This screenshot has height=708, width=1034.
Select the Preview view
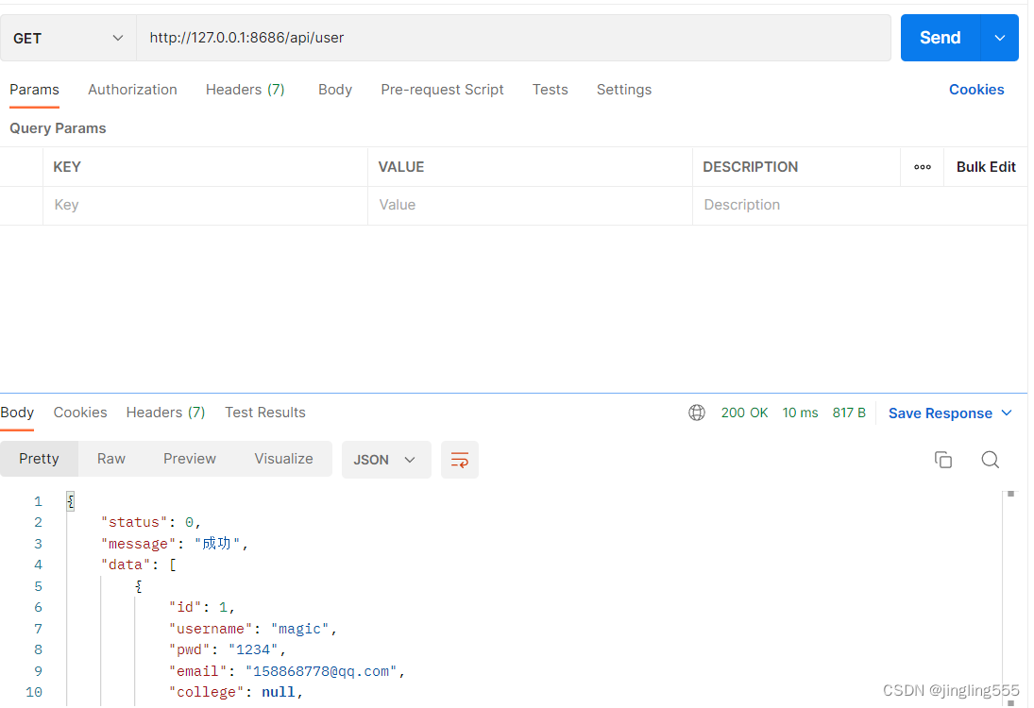coord(189,459)
